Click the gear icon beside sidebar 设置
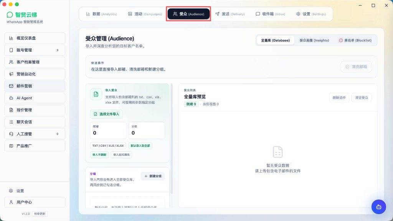This screenshot has height=221, width=393. tap(11, 191)
